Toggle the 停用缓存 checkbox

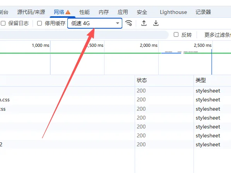[x=39, y=23]
